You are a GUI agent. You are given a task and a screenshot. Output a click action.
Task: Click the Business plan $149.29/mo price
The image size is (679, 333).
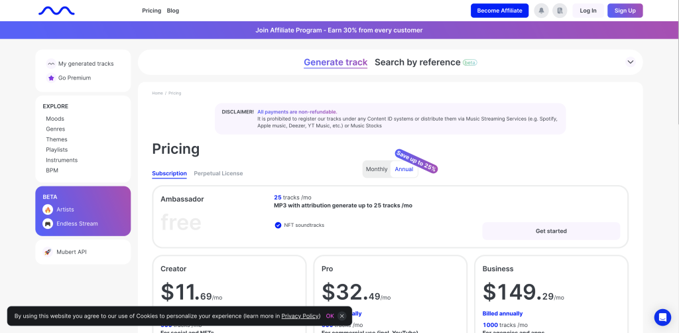click(523, 293)
